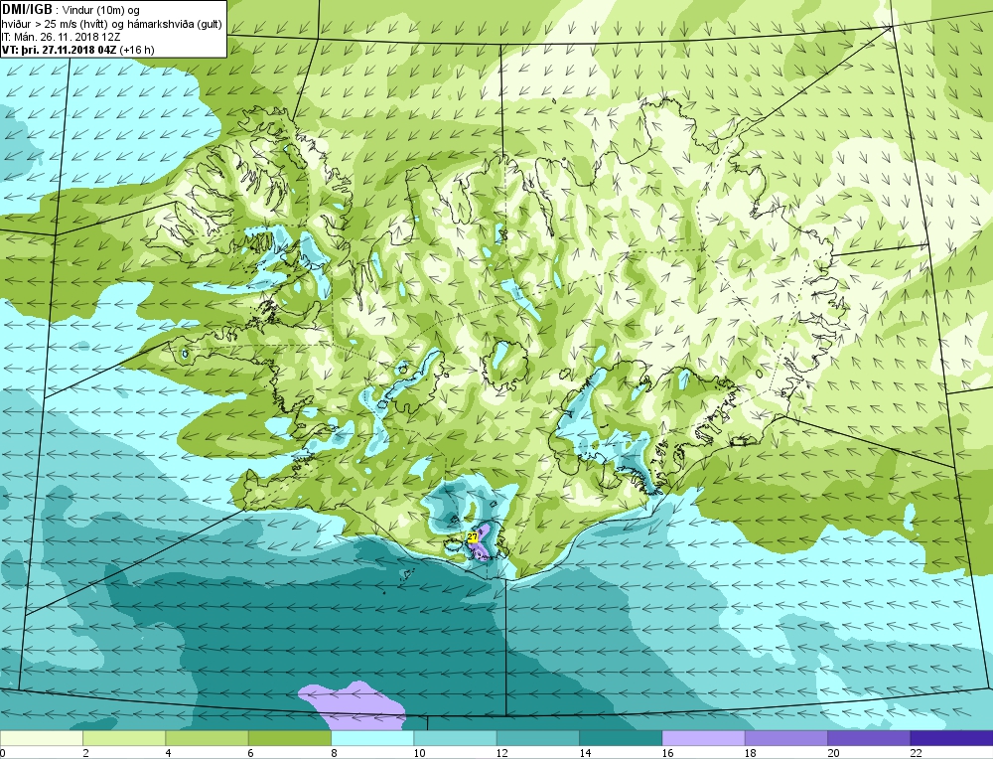The image size is (993, 759).
Task: Click the 12–14 m/s teal legend swatch
Action: (x=537, y=738)
